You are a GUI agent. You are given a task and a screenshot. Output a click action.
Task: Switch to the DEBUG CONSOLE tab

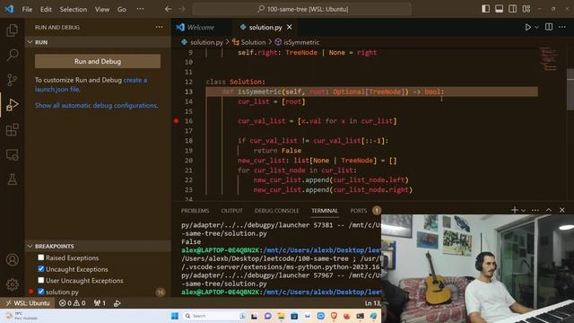277,211
